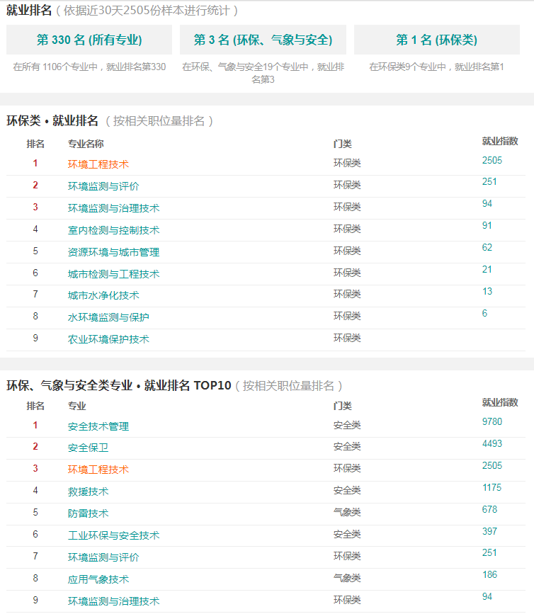Click the 环保类 cell in the 农业环境保护技术 row
Image resolution: width=534 pixels, height=614 pixels.
(x=347, y=338)
